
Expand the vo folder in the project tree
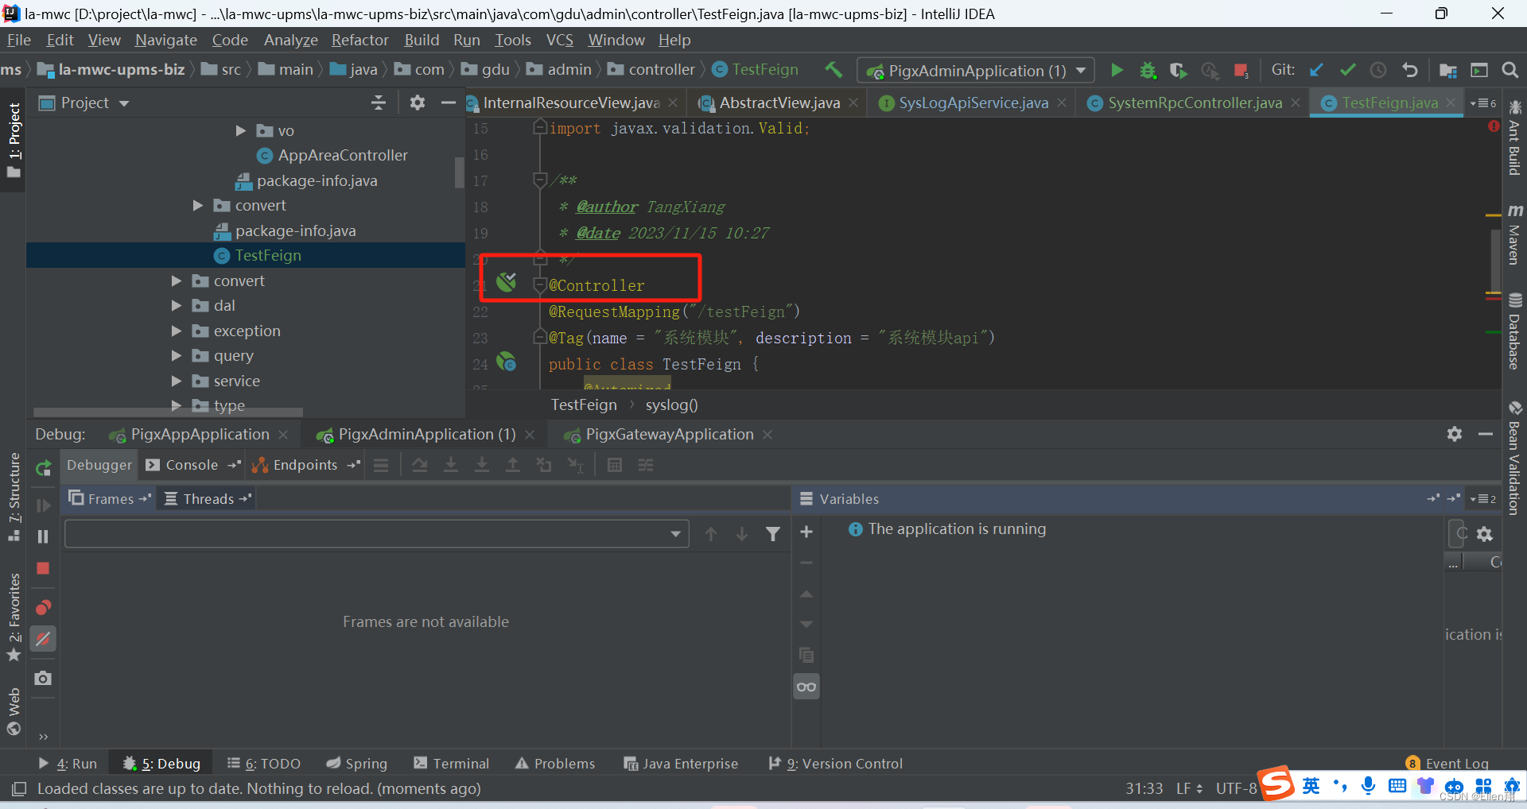pos(240,130)
